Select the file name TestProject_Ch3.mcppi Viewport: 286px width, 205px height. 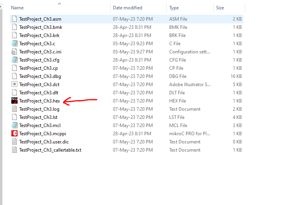43,134
